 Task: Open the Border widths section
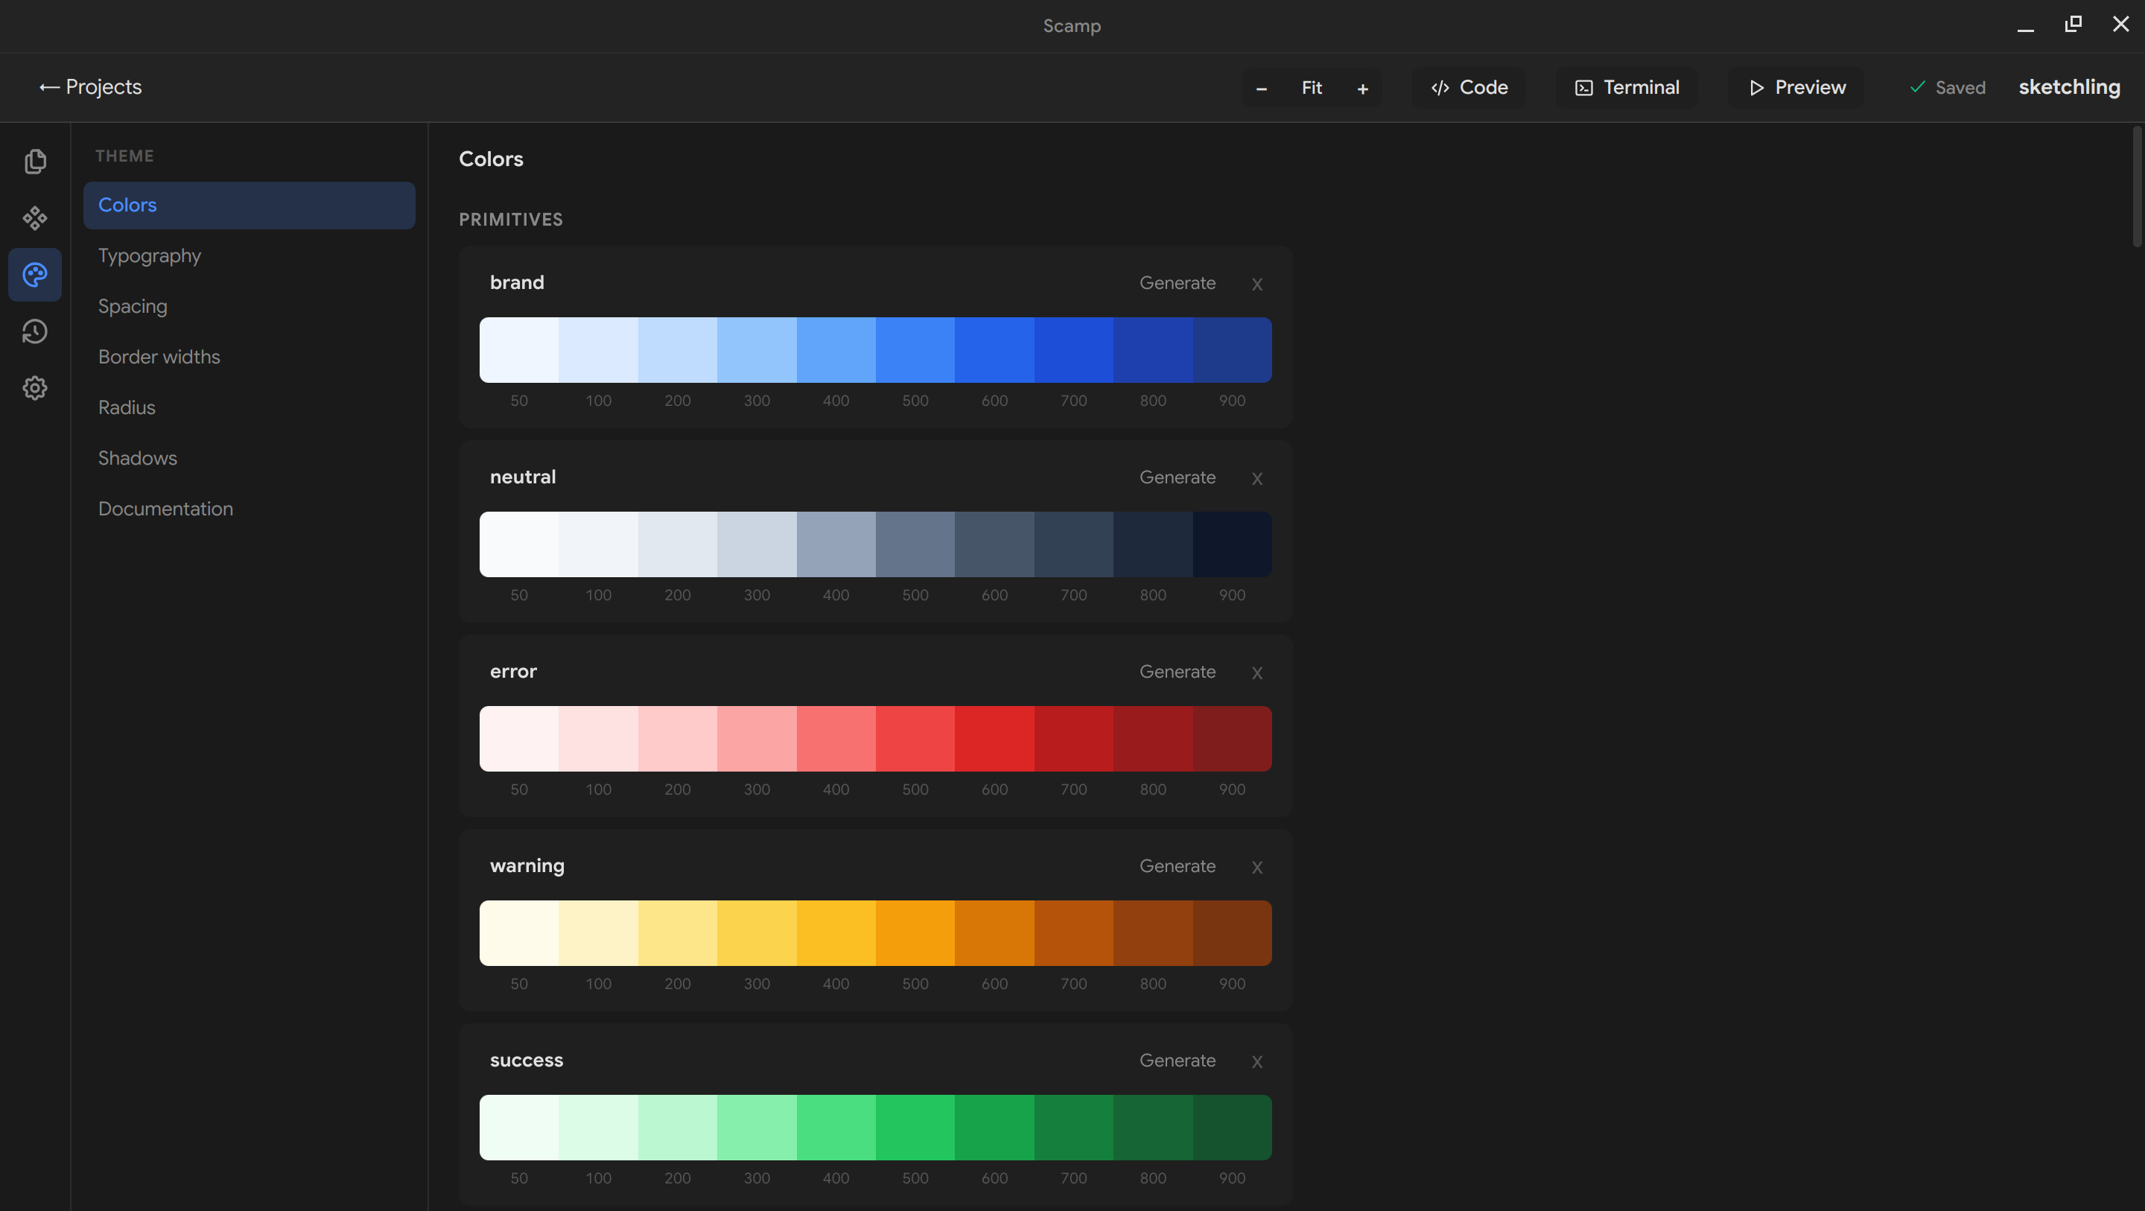point(249,357)
